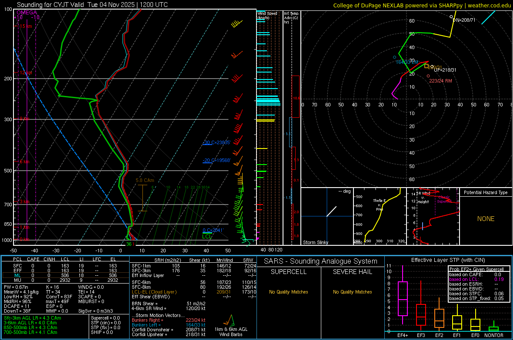The image size is (513, 340).
Task: Click the 'Theta-E v. Pres' inset label
Action: point(380,205)
